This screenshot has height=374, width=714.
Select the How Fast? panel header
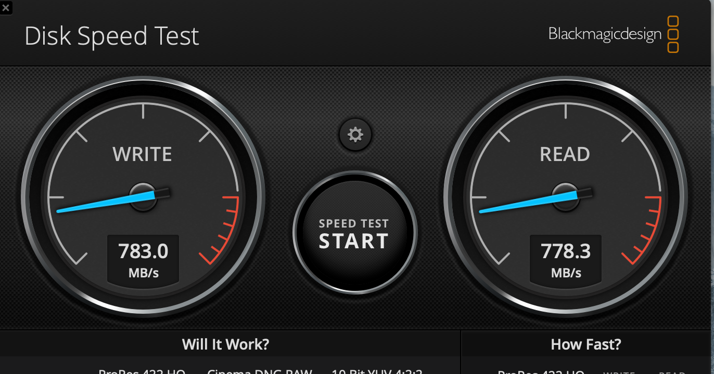[x=586, y=344]
